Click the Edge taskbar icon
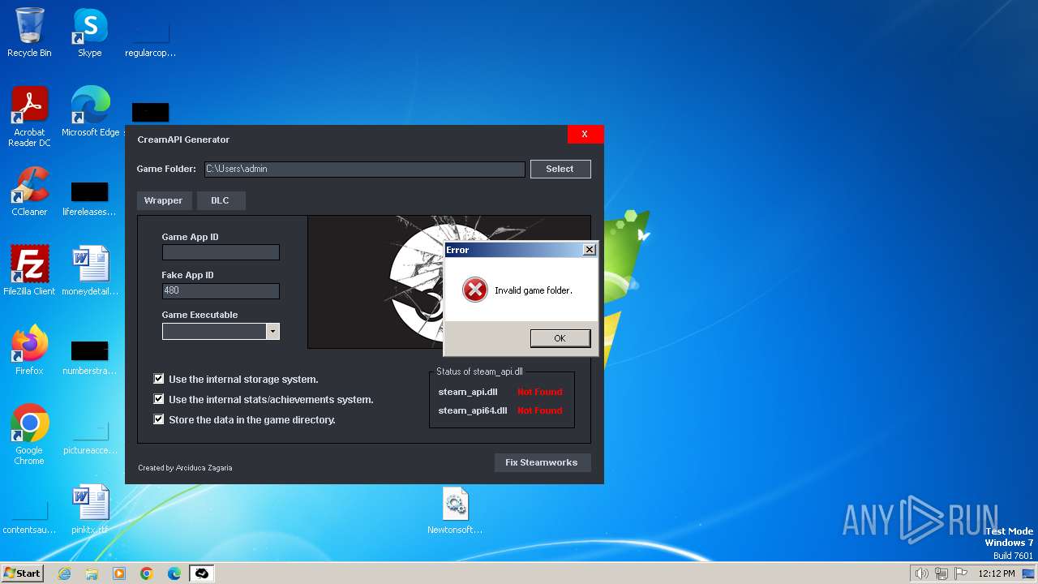The width and height of the screenshot is (1038, 584). pos(174,573)
